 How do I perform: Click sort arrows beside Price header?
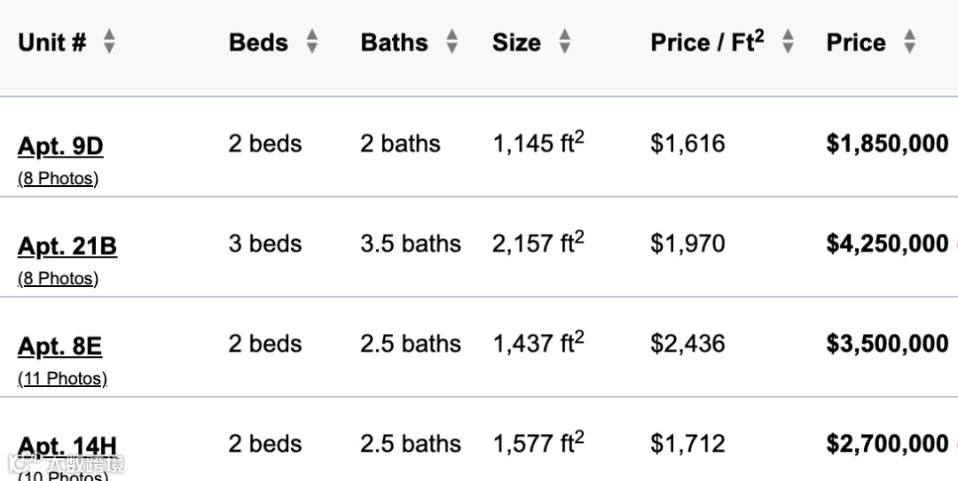[909, 42]
